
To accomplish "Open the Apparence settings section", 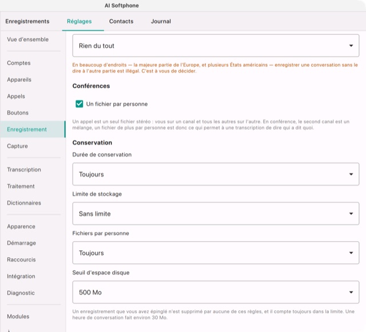I will click(33, 226).
